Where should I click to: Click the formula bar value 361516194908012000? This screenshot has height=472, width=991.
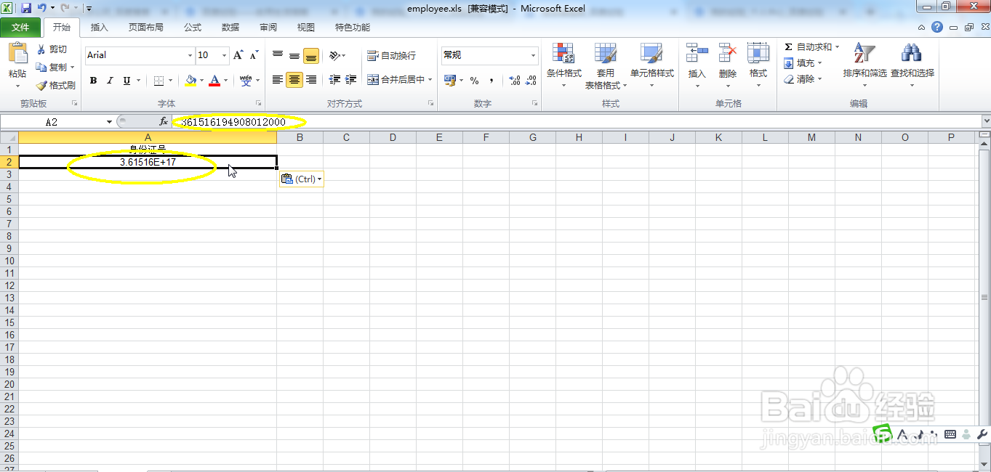pos(233,122)
